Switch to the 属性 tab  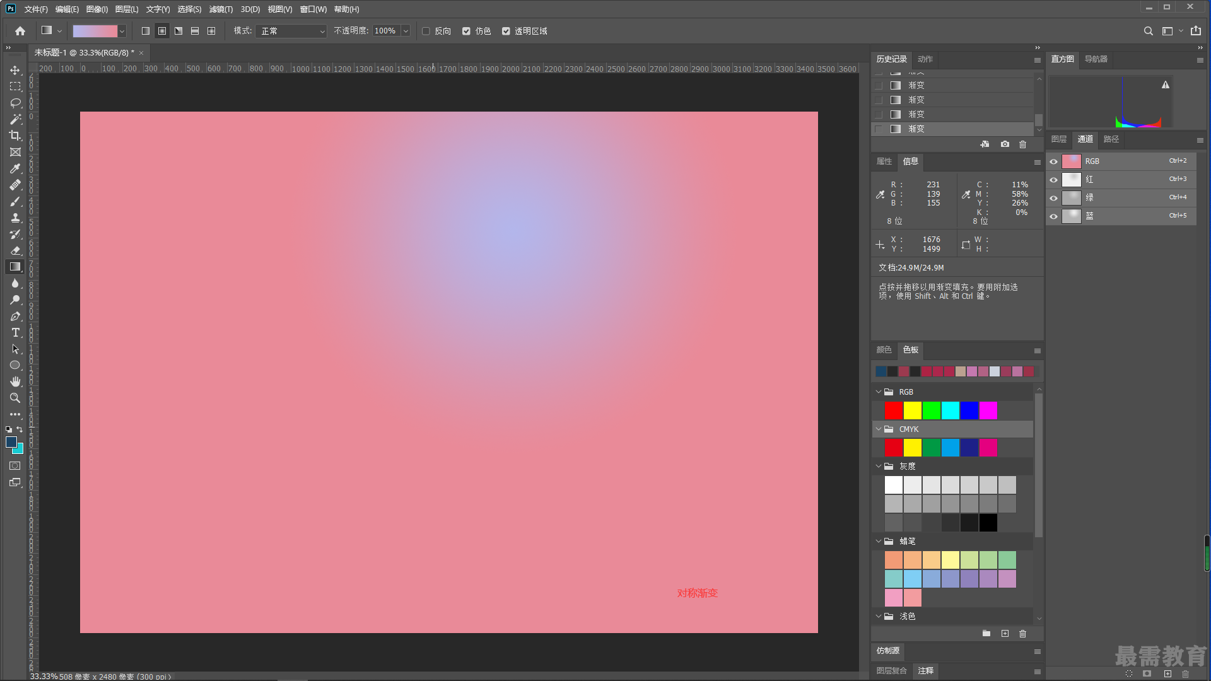coord(884,161)
